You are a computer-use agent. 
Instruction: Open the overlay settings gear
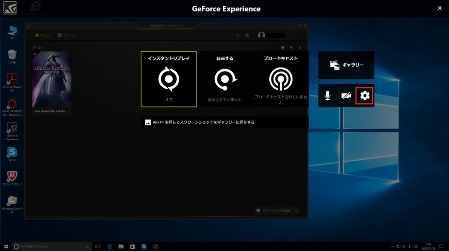pyautogui.click(x=364, y=95)
